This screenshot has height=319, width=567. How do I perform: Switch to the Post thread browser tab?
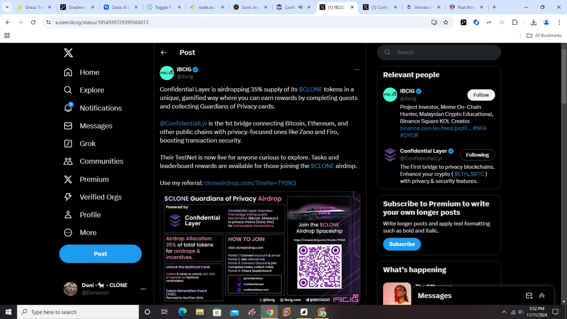(467, 7)
